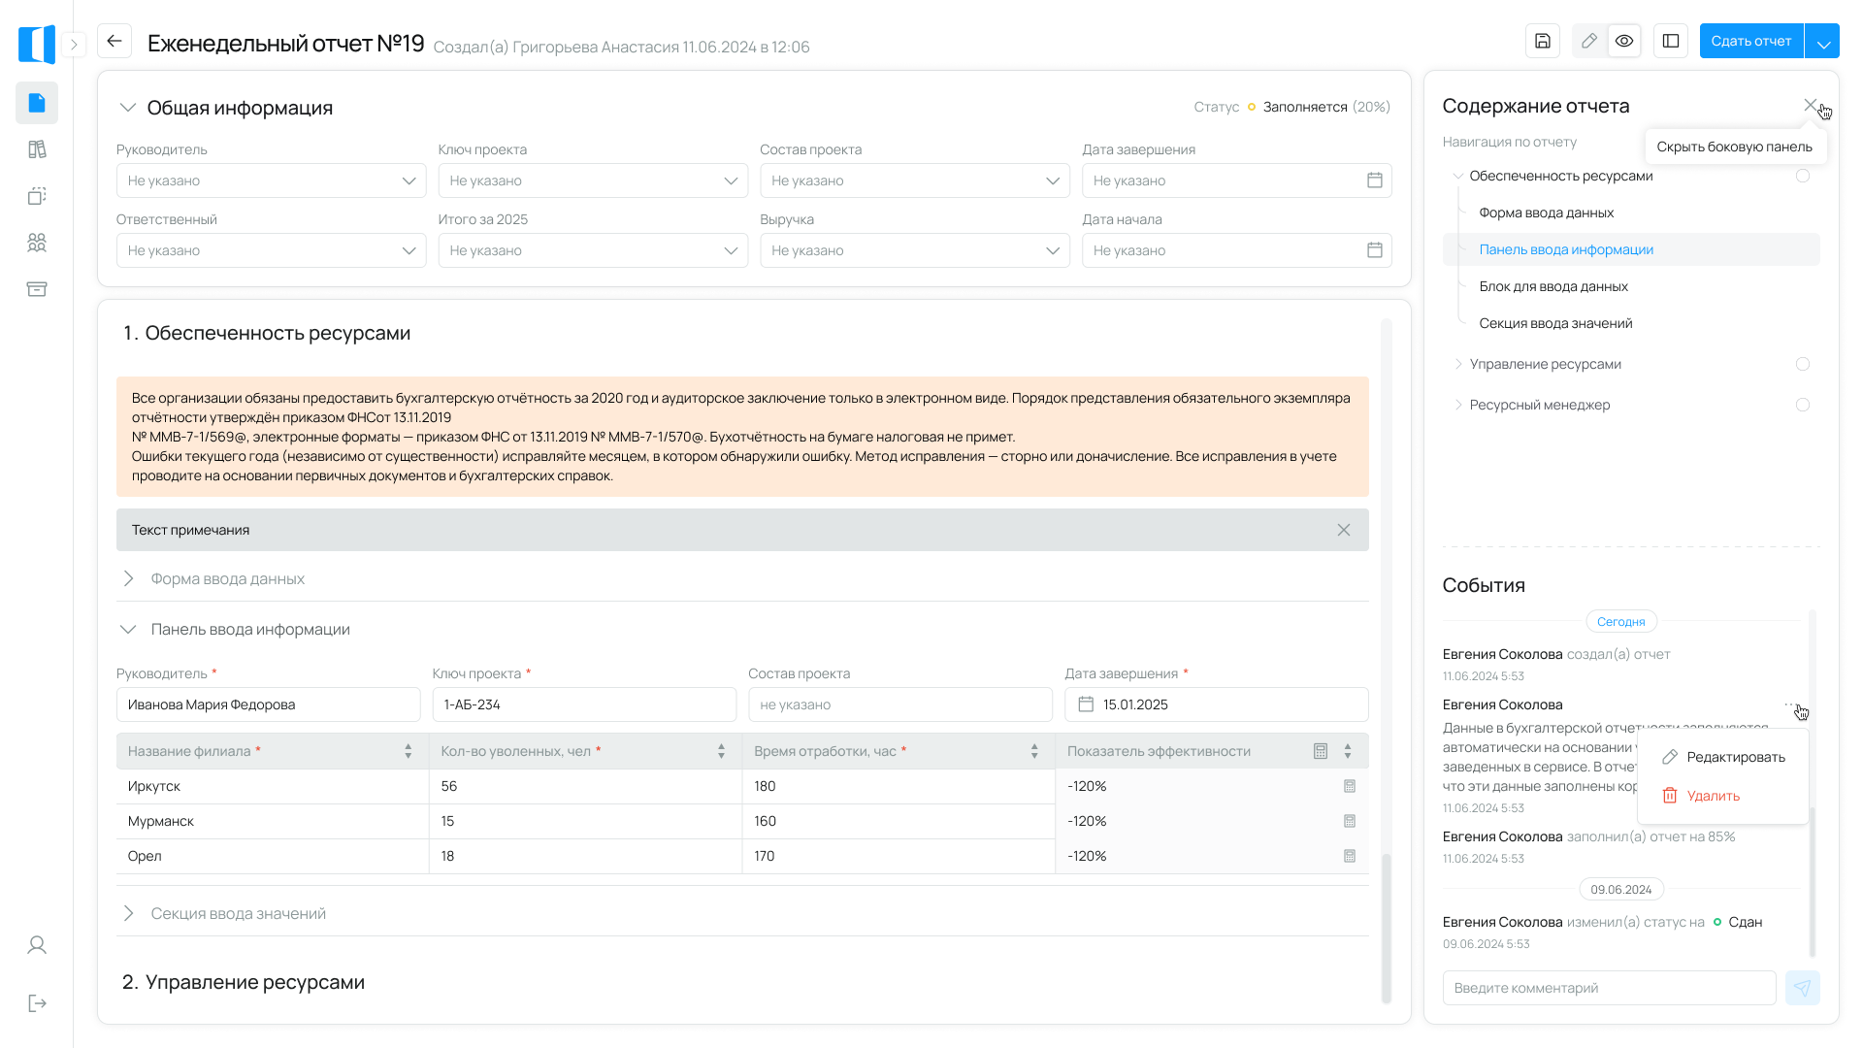The width and height of the screenshot is (1863, 1048).
Task: Click status circle next to Ресурсный менеджер
Action: tap(1802, 405)
